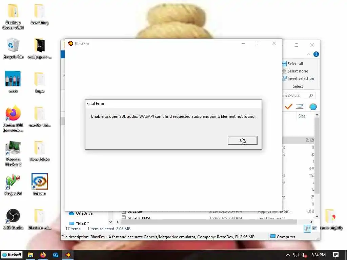This screenshot has height=260, width=347.
Task: Switch Explorer to details view icon
Action: (307, 229)
